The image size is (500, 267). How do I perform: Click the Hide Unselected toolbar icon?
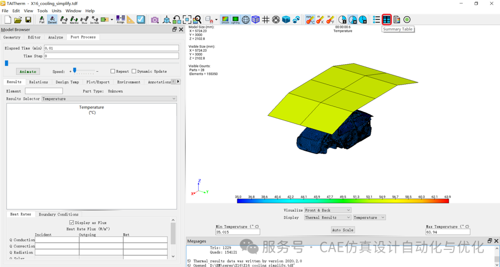pos(74,20)
